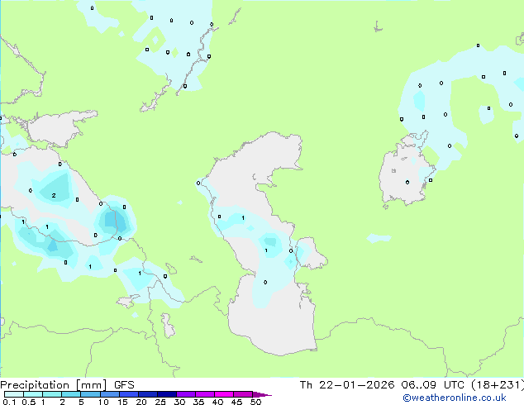Click the dark navy swatch between 25 and 30
This screenshot has width=524, height=405.
pos(166,394)
